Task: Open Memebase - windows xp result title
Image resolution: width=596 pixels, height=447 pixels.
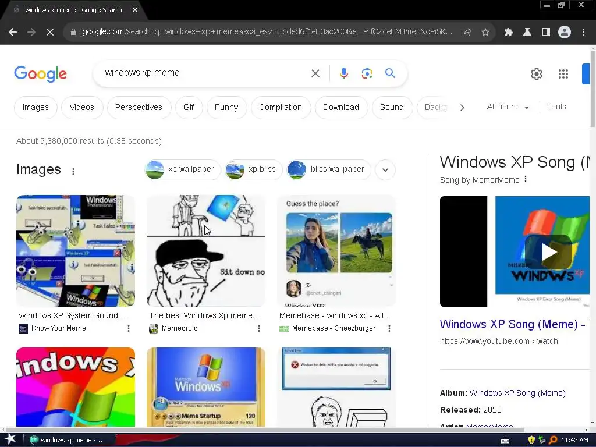Action: pyautogui.click(x=335, y=315)
